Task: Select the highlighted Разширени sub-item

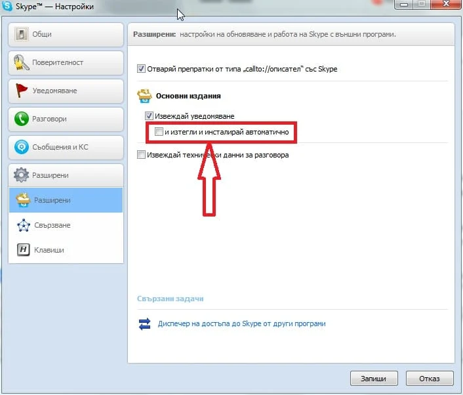Action: point(66,200)
